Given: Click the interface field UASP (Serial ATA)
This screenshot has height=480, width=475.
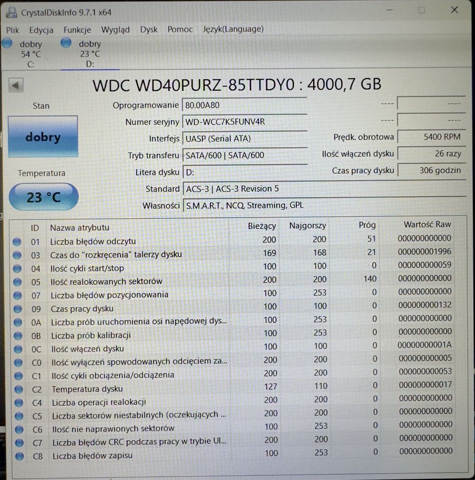Looking at the screenshot, I should point(244,138).
